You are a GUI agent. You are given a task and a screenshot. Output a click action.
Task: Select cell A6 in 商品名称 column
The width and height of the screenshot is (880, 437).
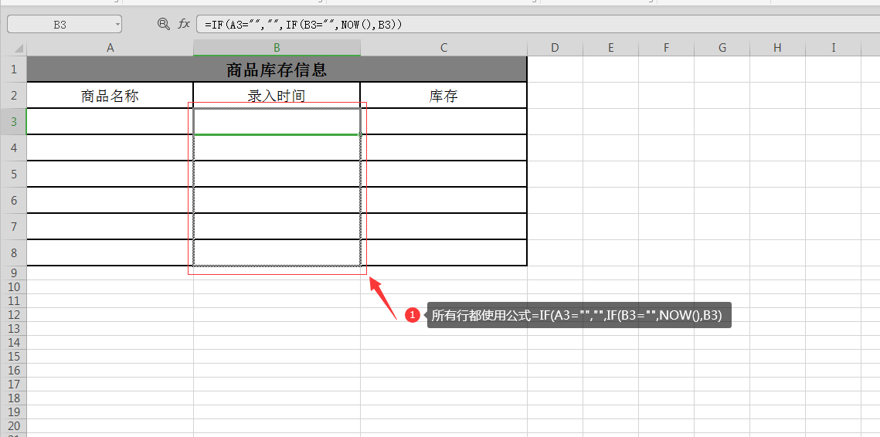pyautogui.click(x=110, y=200)
